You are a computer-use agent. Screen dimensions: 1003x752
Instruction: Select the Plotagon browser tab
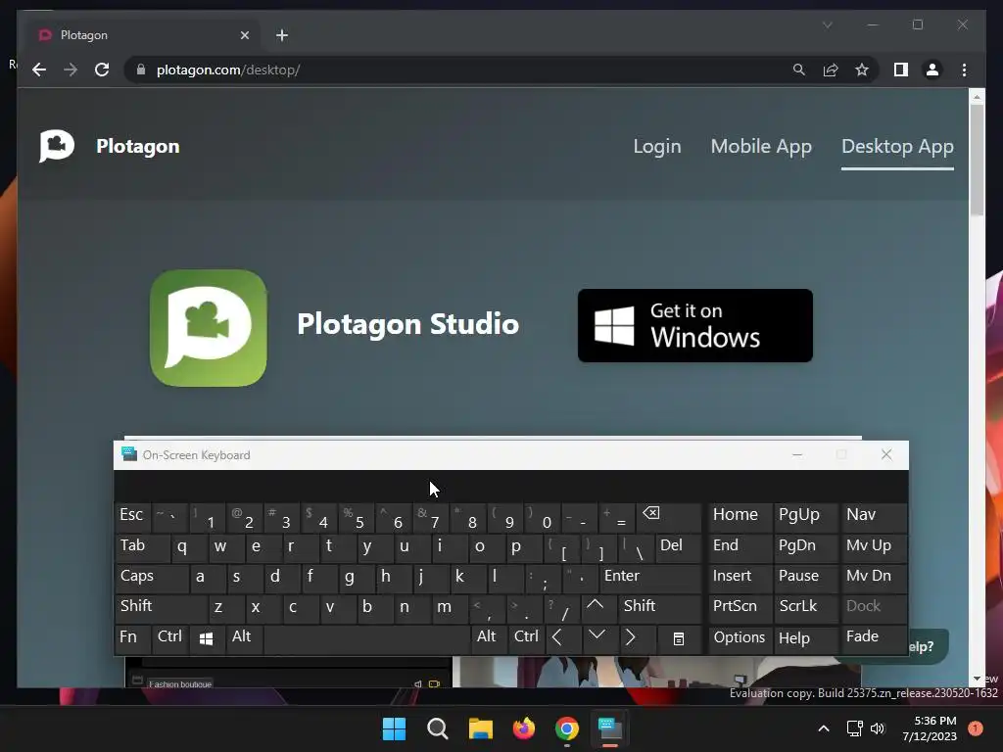point(143,35)
